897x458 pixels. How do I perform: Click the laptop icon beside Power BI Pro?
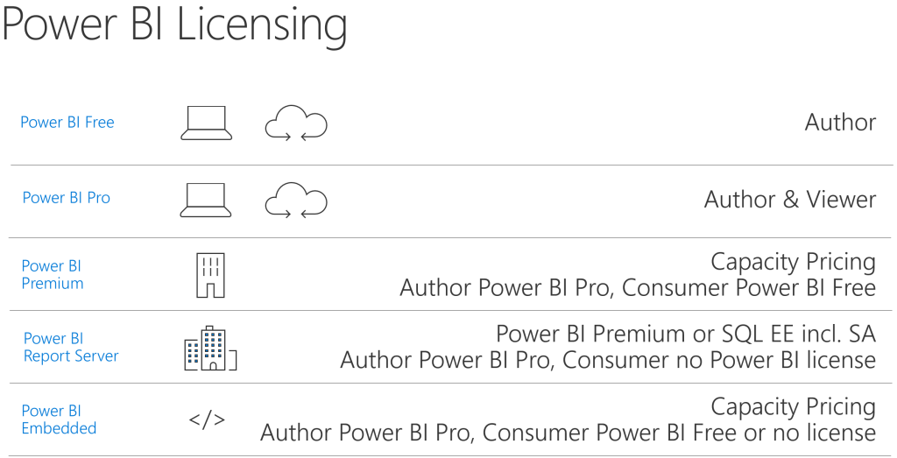207,200
